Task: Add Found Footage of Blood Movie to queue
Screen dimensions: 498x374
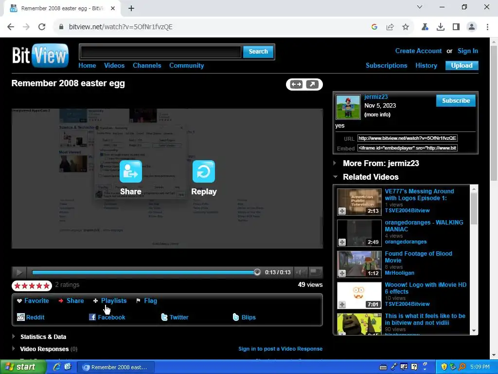Action: (342, 273)
